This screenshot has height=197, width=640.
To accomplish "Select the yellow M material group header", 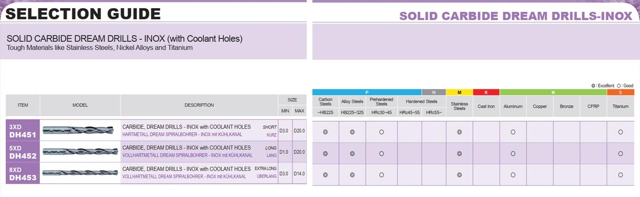I will tap(459, 93).
